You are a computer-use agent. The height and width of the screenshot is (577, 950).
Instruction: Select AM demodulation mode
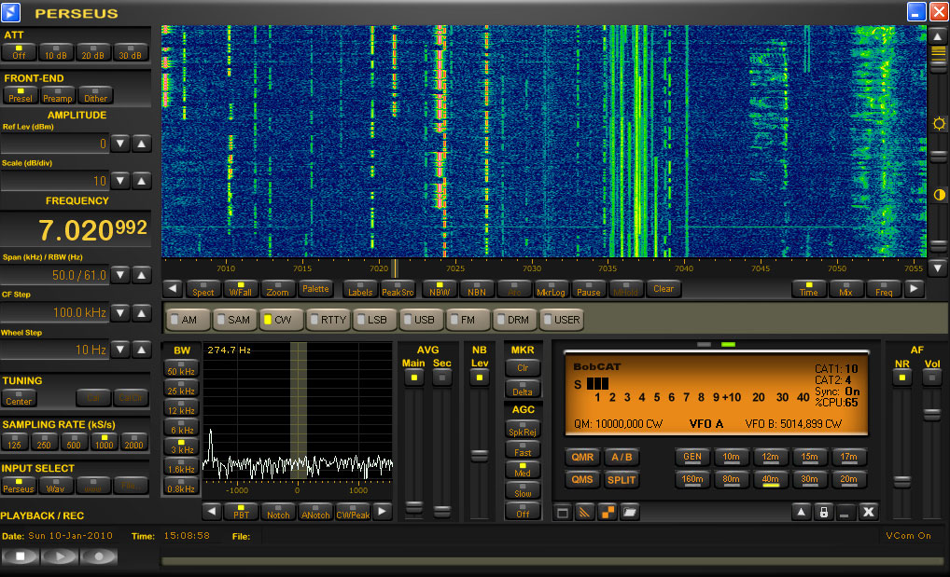click(189, 320)
